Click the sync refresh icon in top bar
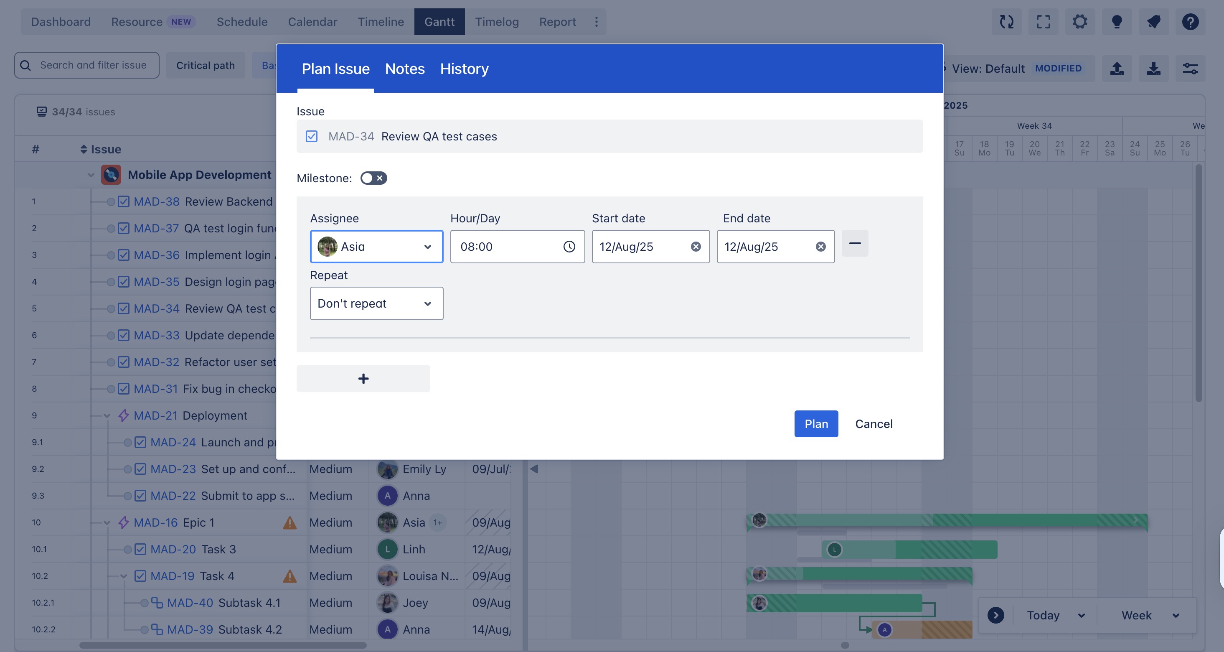 (1006, 21)
